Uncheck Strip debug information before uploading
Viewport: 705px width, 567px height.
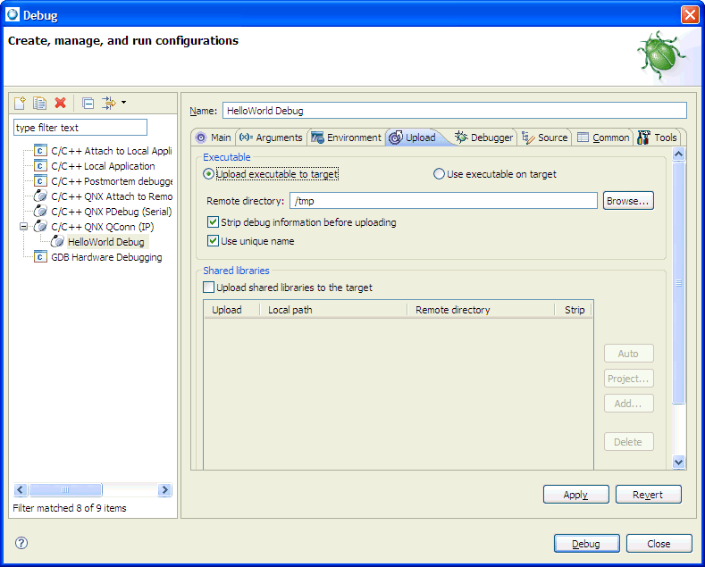(x=213, y=222)
